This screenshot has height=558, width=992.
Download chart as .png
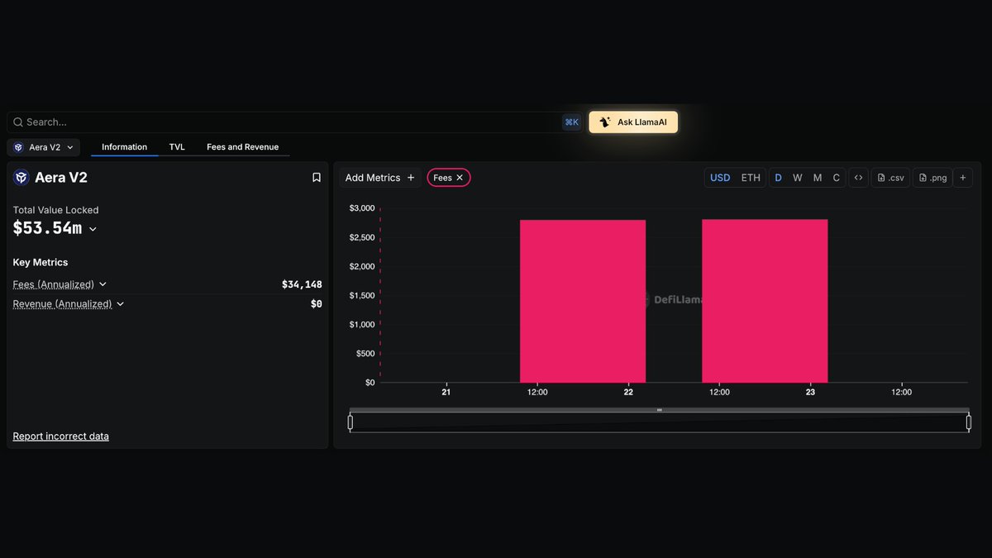[x=932, y=178]
